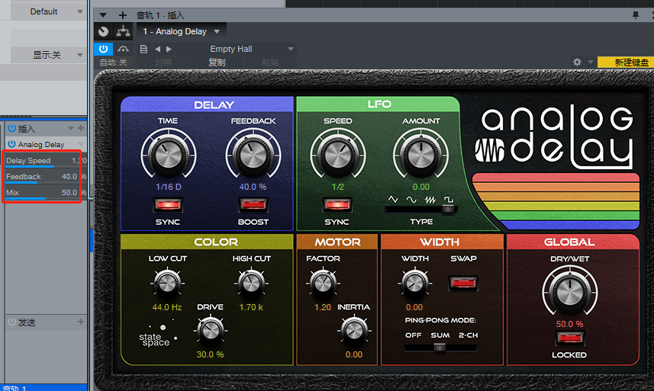Open the Empty Hall preset dropdown
Viewport: 654px width, 391px height.
[252, 49]
